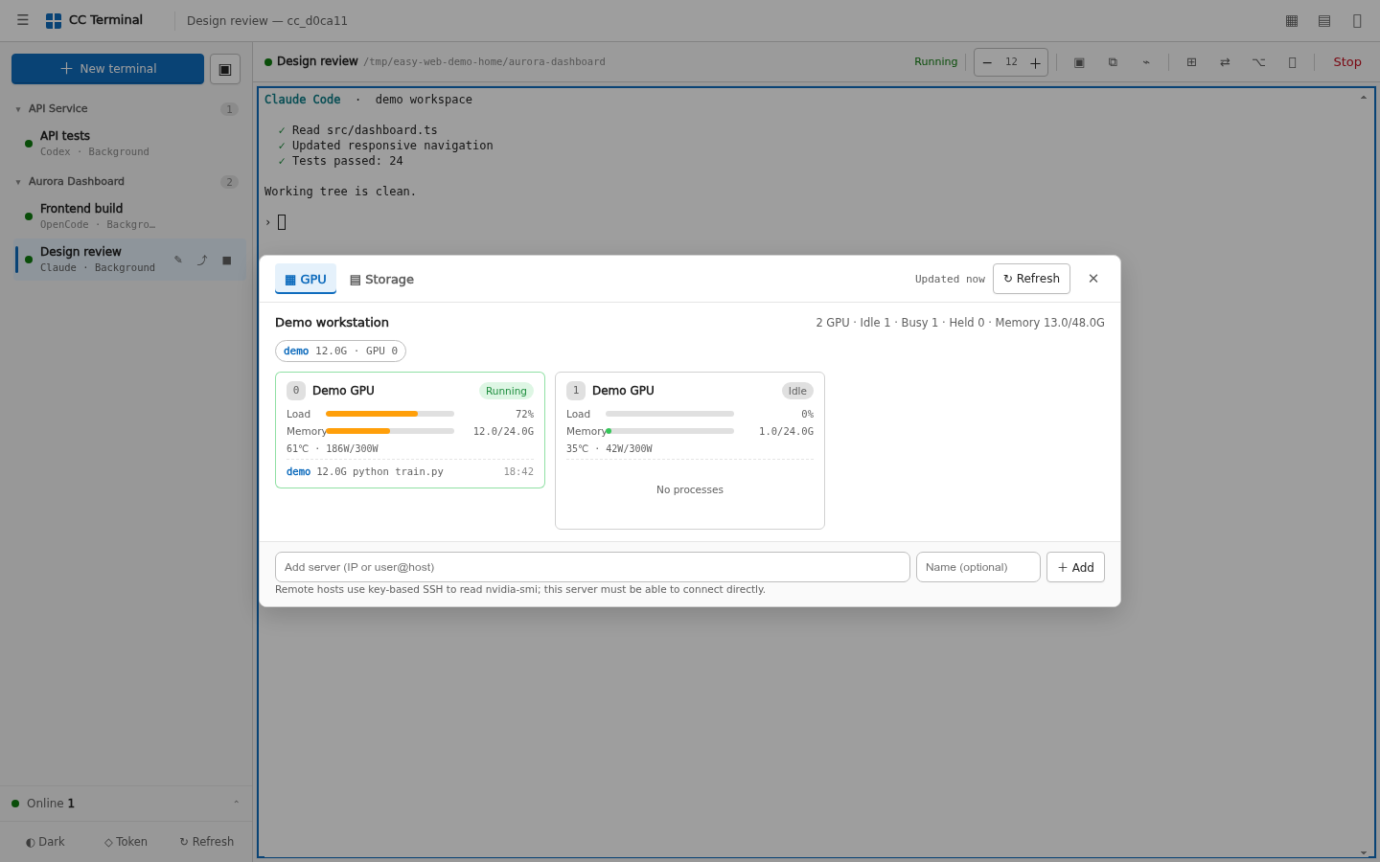This screenshot has width=1380, height=862.
Task: Click the square icon beside New terminal
Action: tap(225, 69)
